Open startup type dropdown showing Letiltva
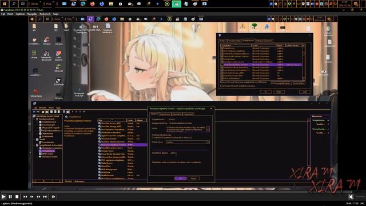This screenshot has height=206, width=366. click(188, 142)
